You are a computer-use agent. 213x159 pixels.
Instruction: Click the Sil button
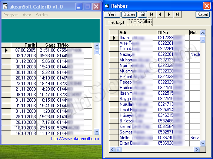point(142,14)
